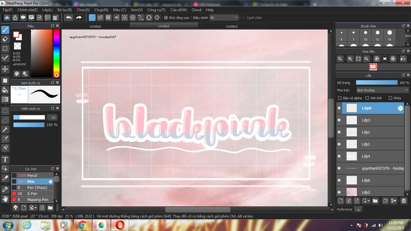Open snap settings gear icon

[157, 18]
